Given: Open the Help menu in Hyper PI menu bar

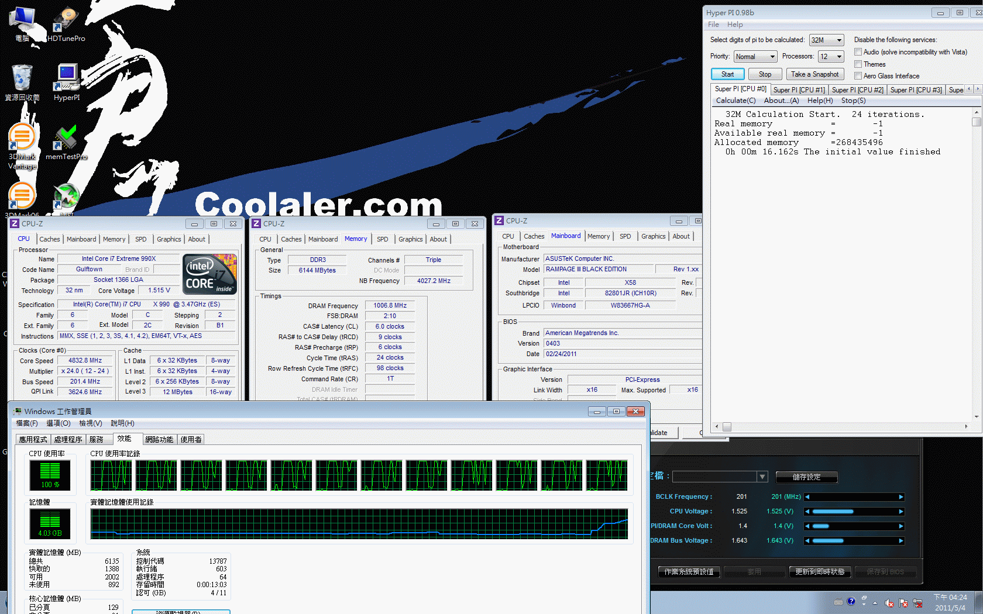Looking at the screenshot, I should pyautogui.click(x=735, y=25).
